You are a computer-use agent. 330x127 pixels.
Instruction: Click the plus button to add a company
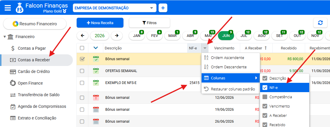[x=163, y=8]
